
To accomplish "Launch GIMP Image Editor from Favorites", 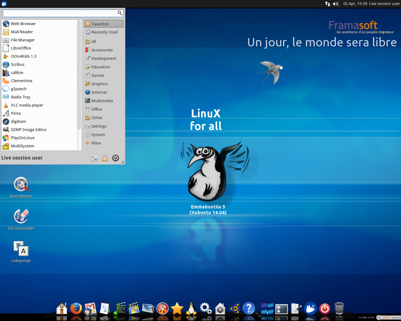I will (x=39, y=130).
